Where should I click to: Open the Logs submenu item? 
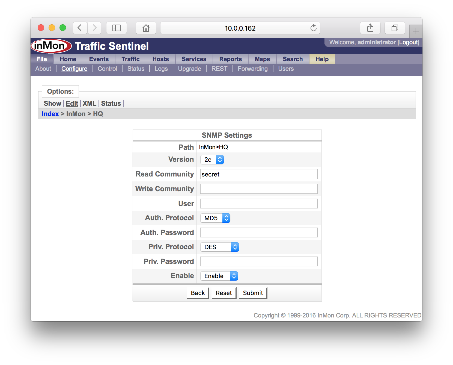(x=161, y=69)
